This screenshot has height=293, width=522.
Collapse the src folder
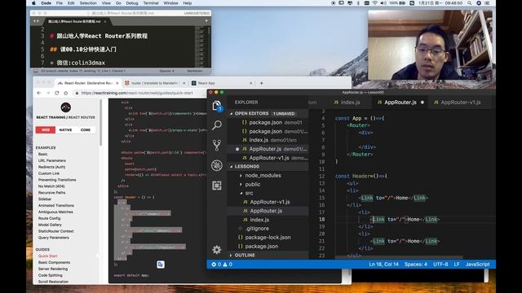click(x=249, y=193)
